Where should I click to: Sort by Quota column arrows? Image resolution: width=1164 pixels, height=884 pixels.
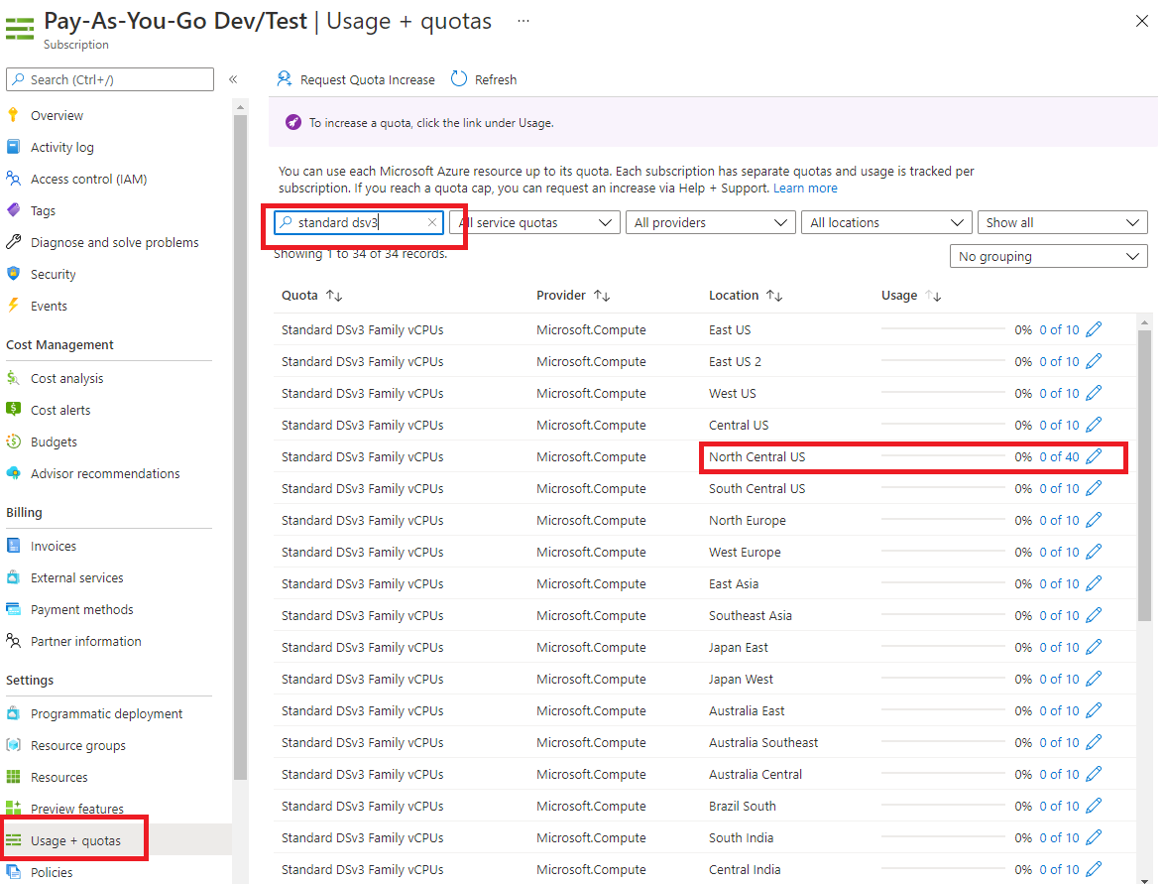334,296
